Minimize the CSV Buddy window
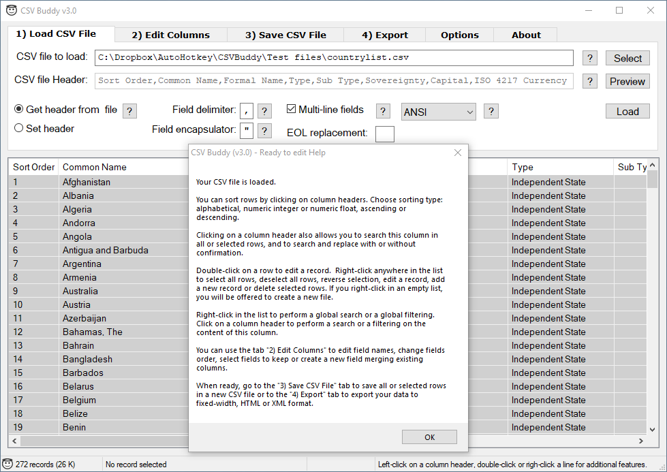 pyautogui.click(x=589, y=11)
